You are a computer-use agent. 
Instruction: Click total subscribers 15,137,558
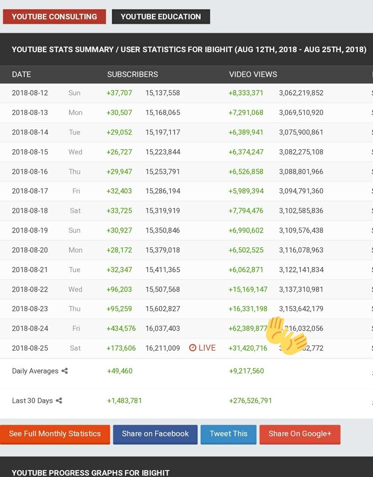pos(163,93)
